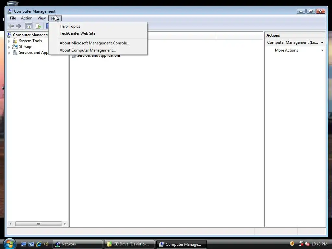The height and width of the screenshot is (249, 332).
Task: Click the security shield tray icon
Action: point(292,244)
